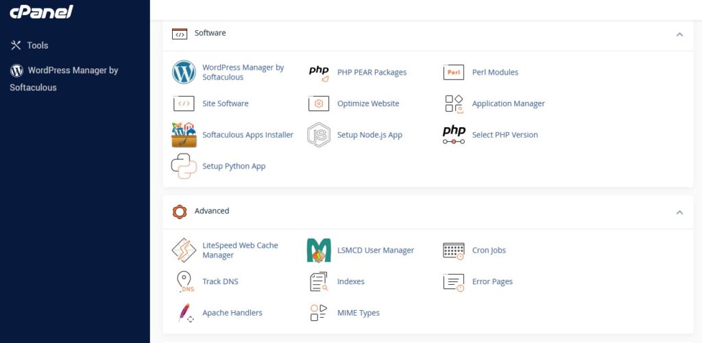702x343 pixels.
Task: Click the Software section header icon
Action: pyautogui.click(x=180, y=34)
